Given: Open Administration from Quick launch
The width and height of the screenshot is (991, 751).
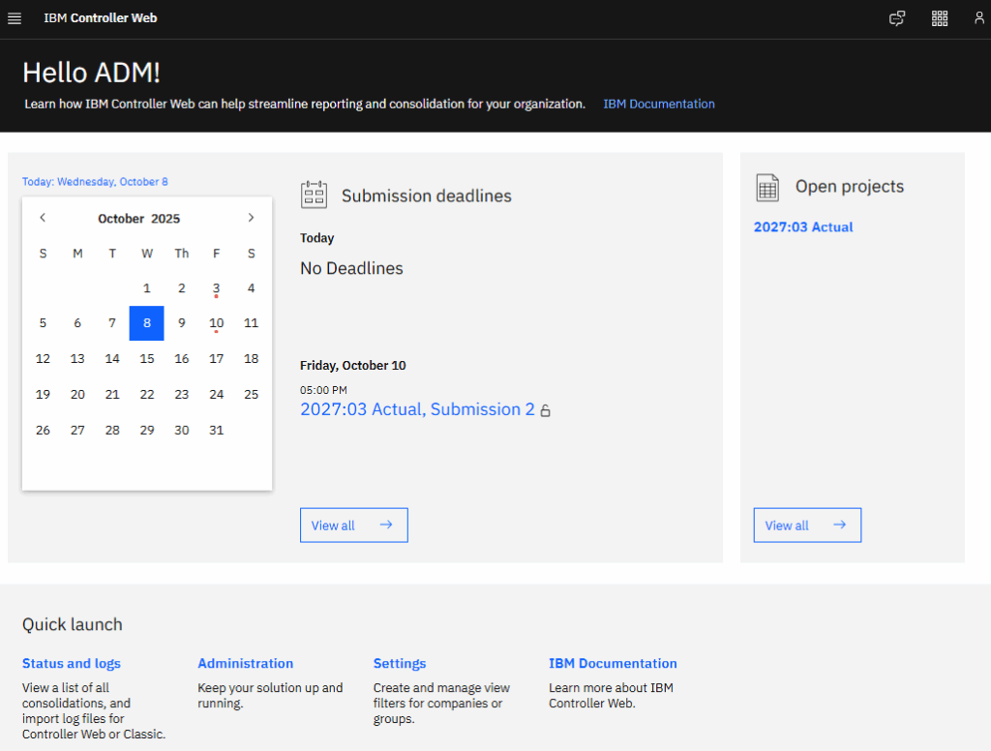Looking at the screenshot, I should (x=245, y=663).
